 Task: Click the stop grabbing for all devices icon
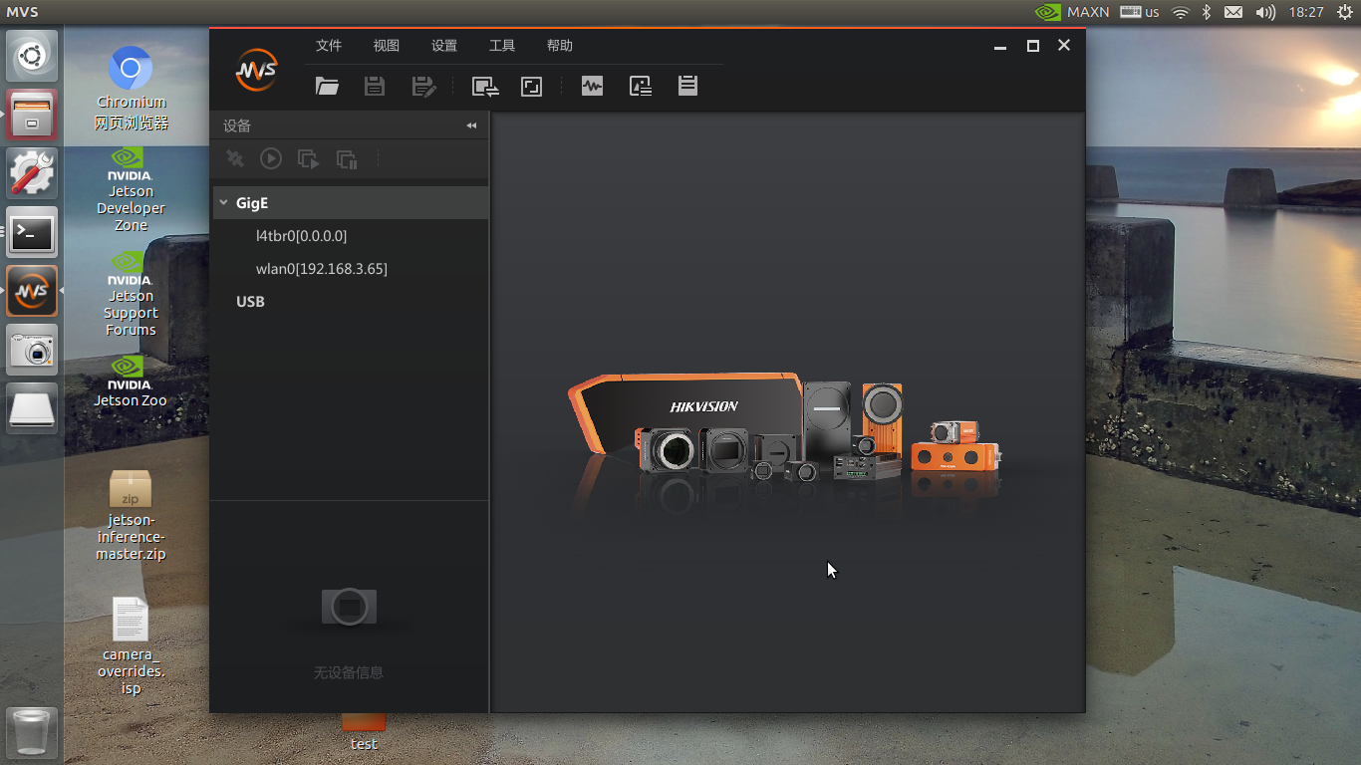point(346,158)
